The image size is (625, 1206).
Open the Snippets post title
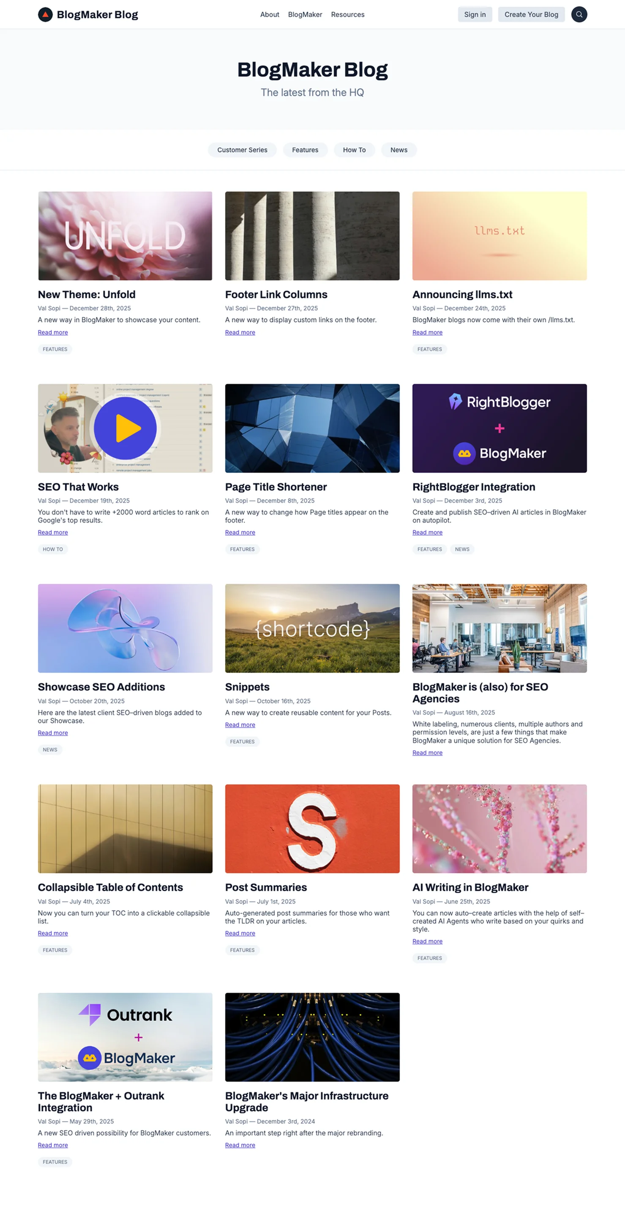click(x=247, y=687)
